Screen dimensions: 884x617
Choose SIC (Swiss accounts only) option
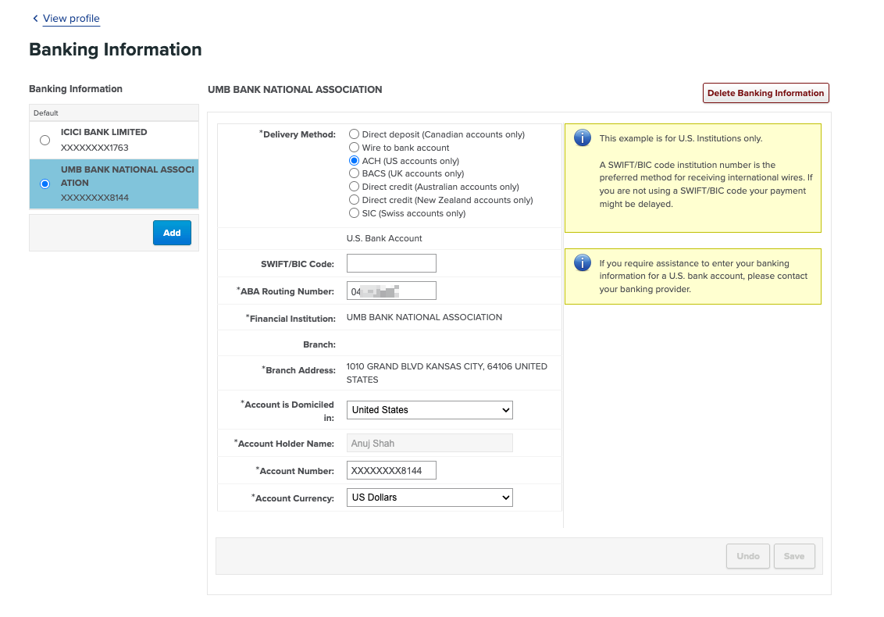pos(354,213)
